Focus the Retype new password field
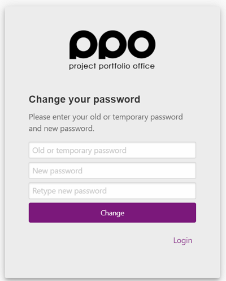Screen dimensions: 226x281 pyautogui.click(x=112, y=191)
